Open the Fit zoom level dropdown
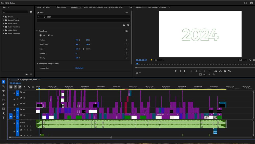This screenshot has width=255, height=144. pos(159,60)
